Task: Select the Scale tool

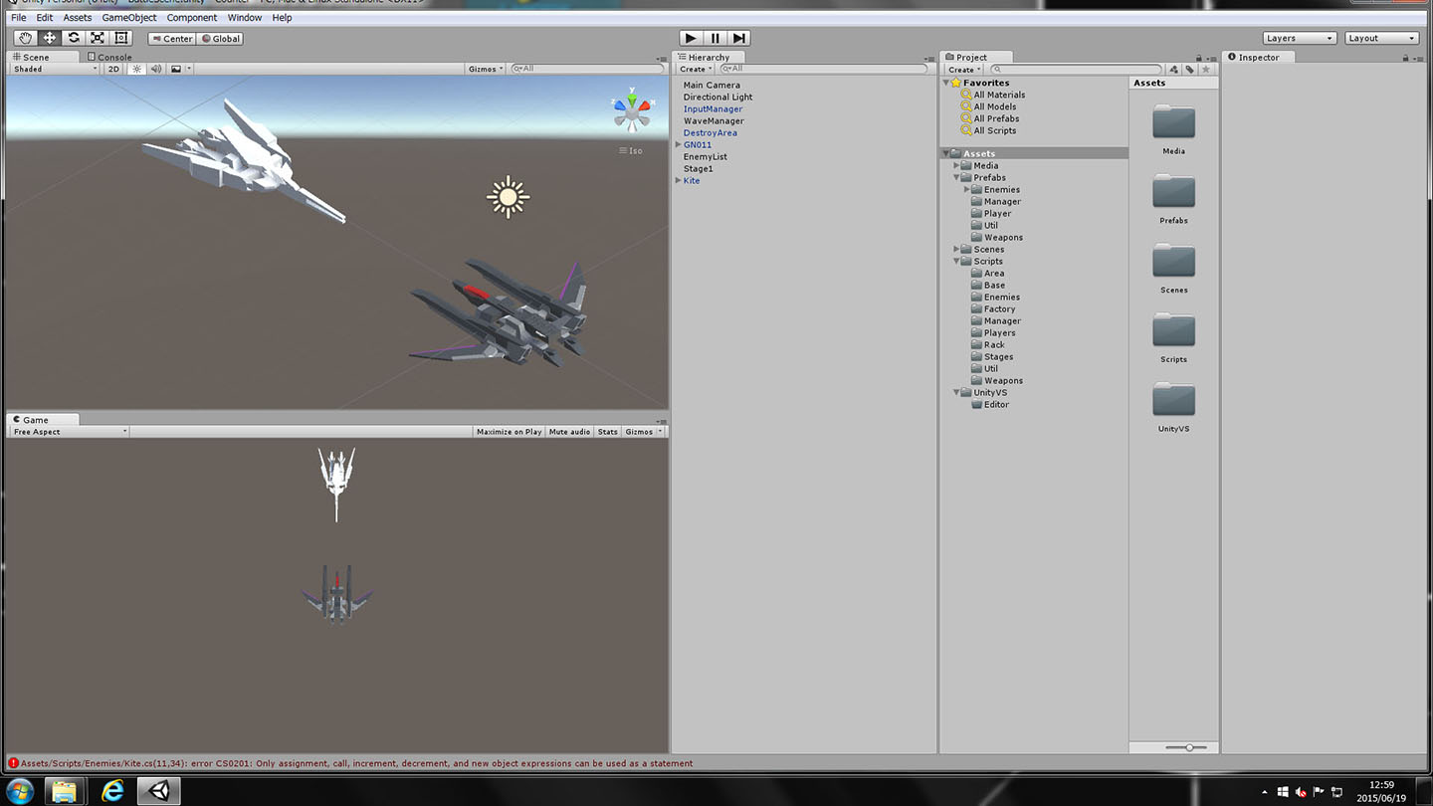Action: click(x=98, y=38)
